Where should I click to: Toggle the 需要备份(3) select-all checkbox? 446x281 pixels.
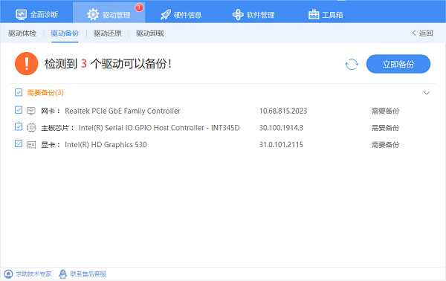coord(19,92)
